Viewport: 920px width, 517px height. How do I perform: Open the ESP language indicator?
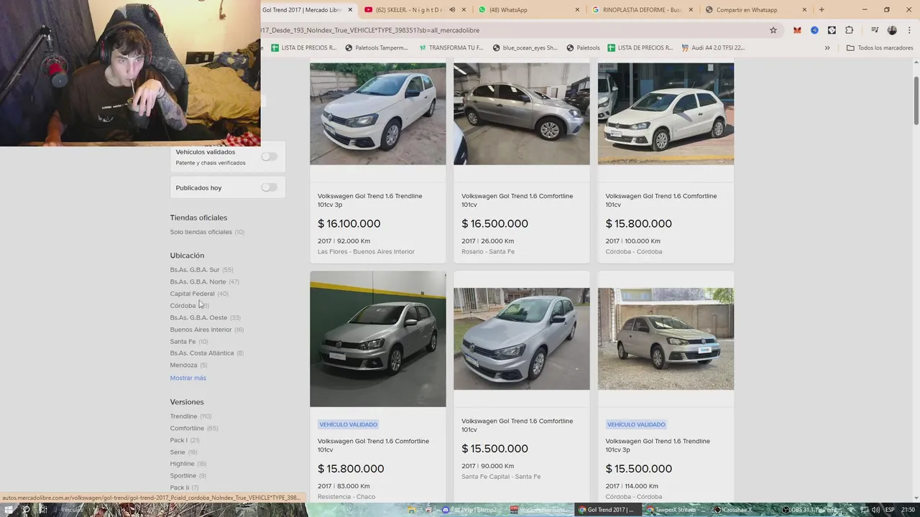pyautogui.click(x=888, y=510)
